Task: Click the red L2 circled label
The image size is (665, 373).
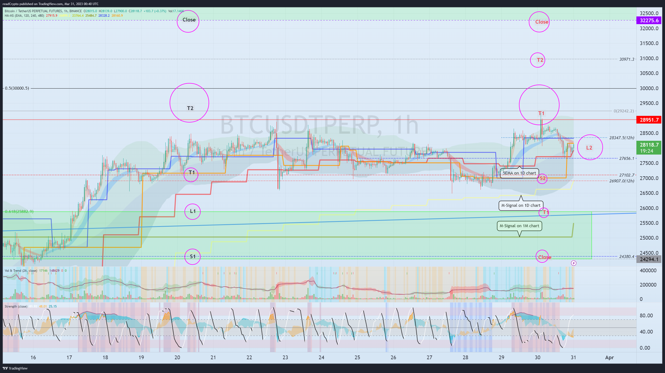Action: click(589, 148)
